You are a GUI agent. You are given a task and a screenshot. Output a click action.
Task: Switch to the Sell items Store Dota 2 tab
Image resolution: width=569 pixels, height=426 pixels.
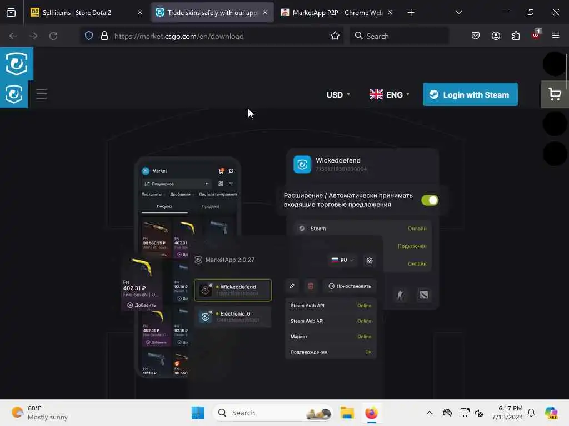(x=87, y=12)
